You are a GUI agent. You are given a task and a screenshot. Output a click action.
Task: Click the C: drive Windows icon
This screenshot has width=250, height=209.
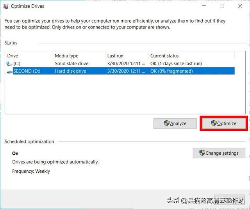click(x=9, y=64)
